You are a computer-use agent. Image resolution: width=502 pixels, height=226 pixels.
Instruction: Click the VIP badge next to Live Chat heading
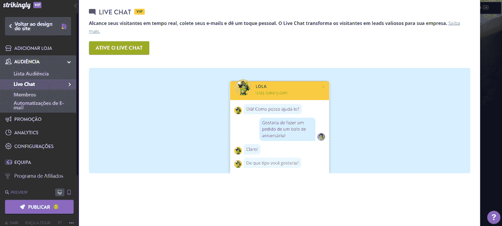click(x=139, y=12)
